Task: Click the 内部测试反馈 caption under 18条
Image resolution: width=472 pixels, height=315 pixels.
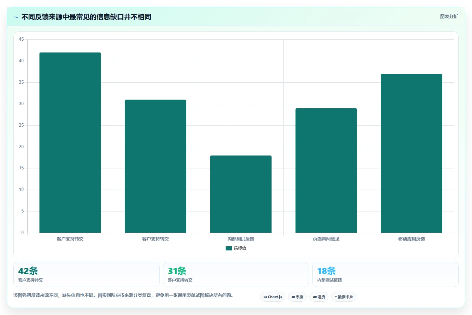Action: [329, 280]
